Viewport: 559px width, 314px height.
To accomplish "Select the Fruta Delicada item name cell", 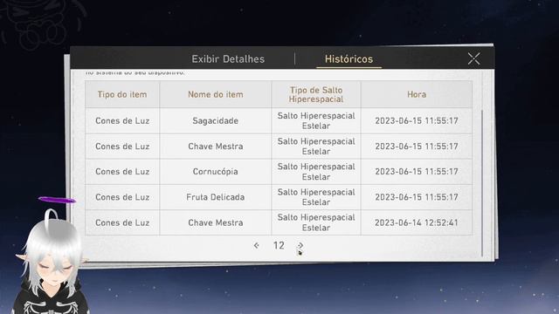I will (216, 197).
